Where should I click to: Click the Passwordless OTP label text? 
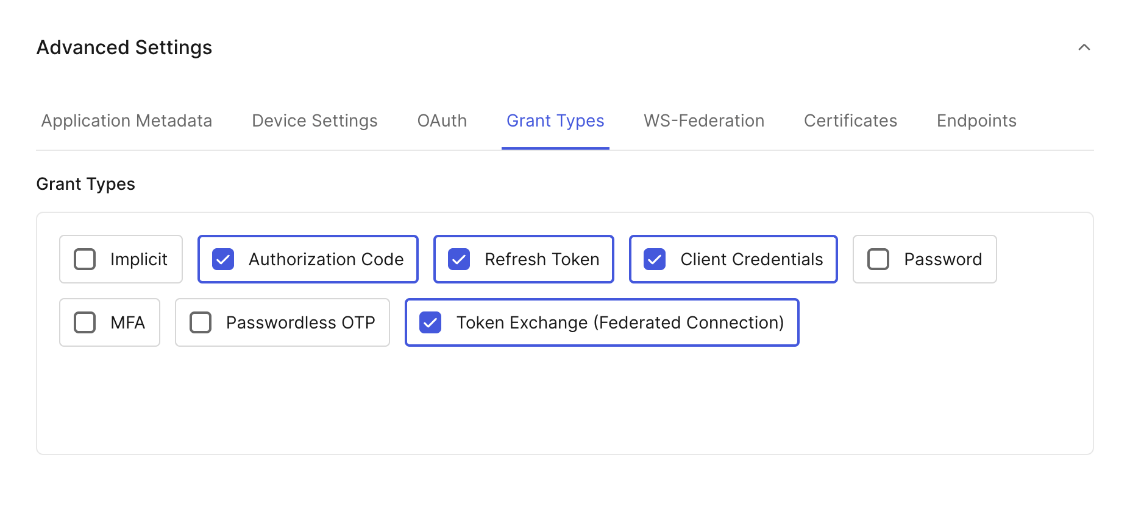[300, 322]
